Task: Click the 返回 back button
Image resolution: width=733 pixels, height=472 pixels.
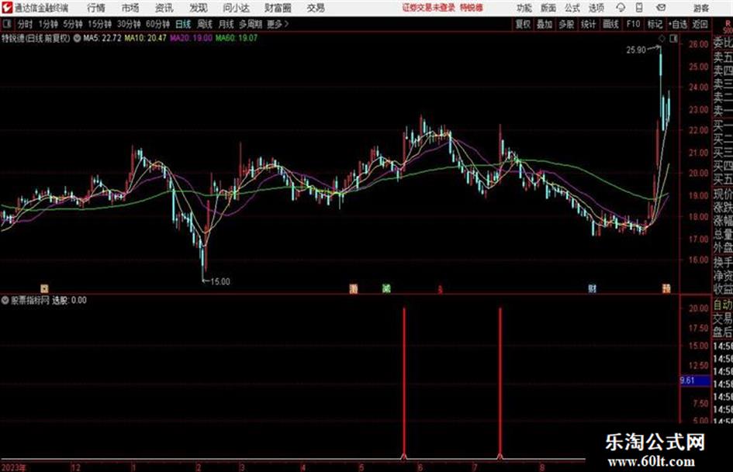Action: (x=700, y=24)
